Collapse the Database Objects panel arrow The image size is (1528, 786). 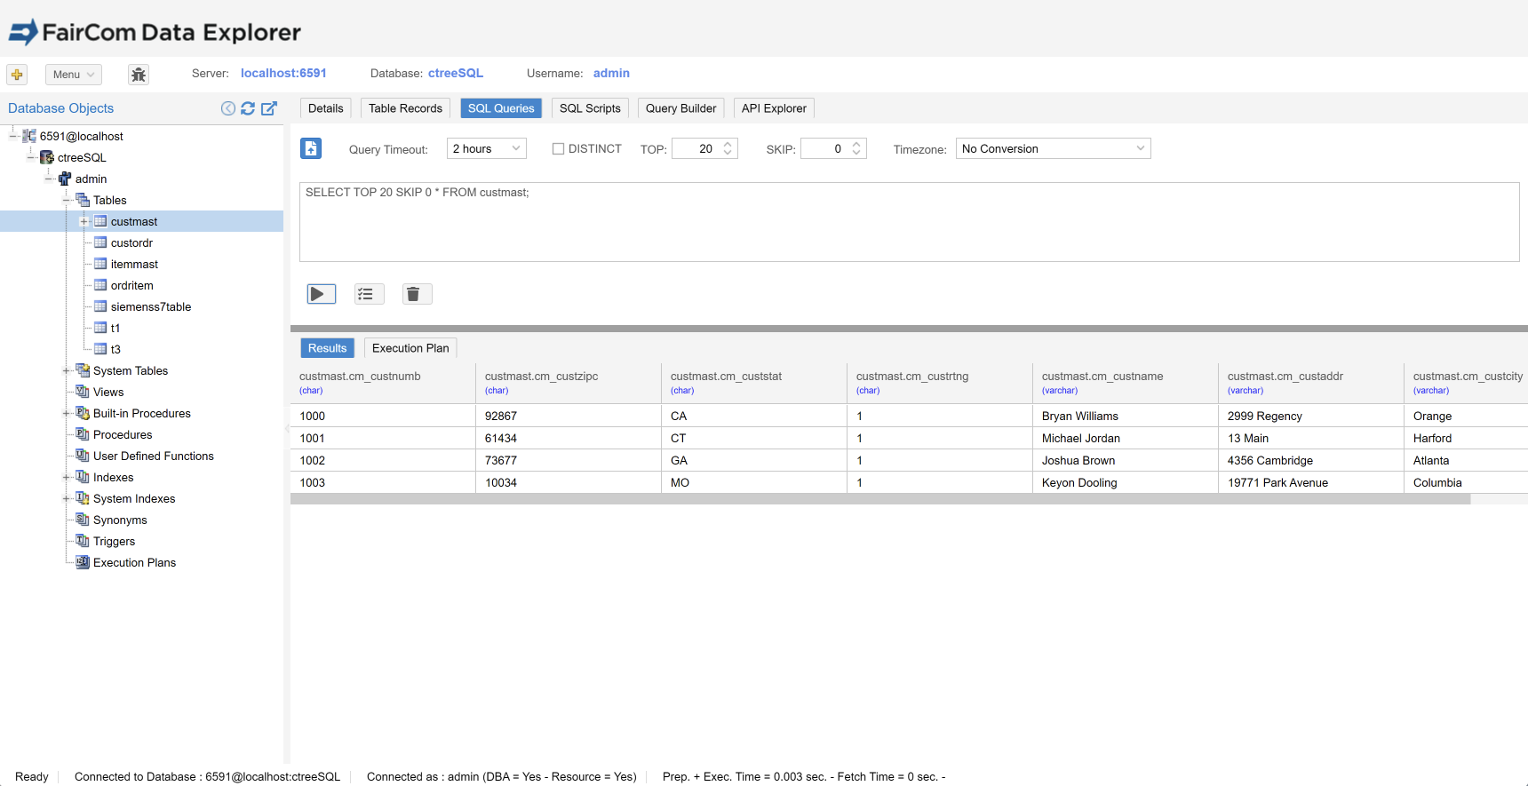point(228,108)
